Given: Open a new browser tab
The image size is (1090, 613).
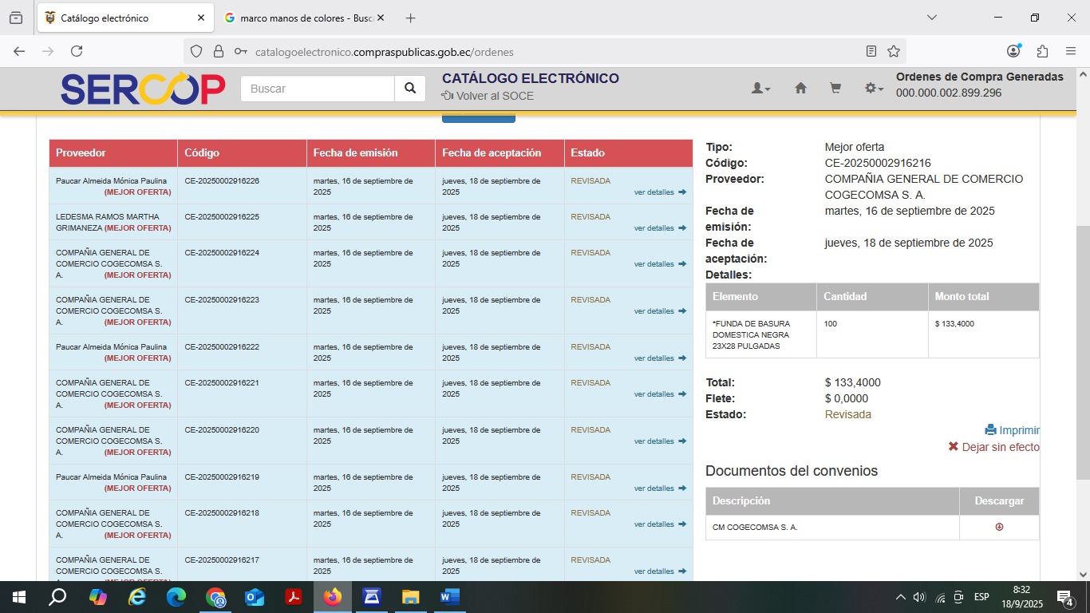Looking at the screenshot, I should click(410, 18).
